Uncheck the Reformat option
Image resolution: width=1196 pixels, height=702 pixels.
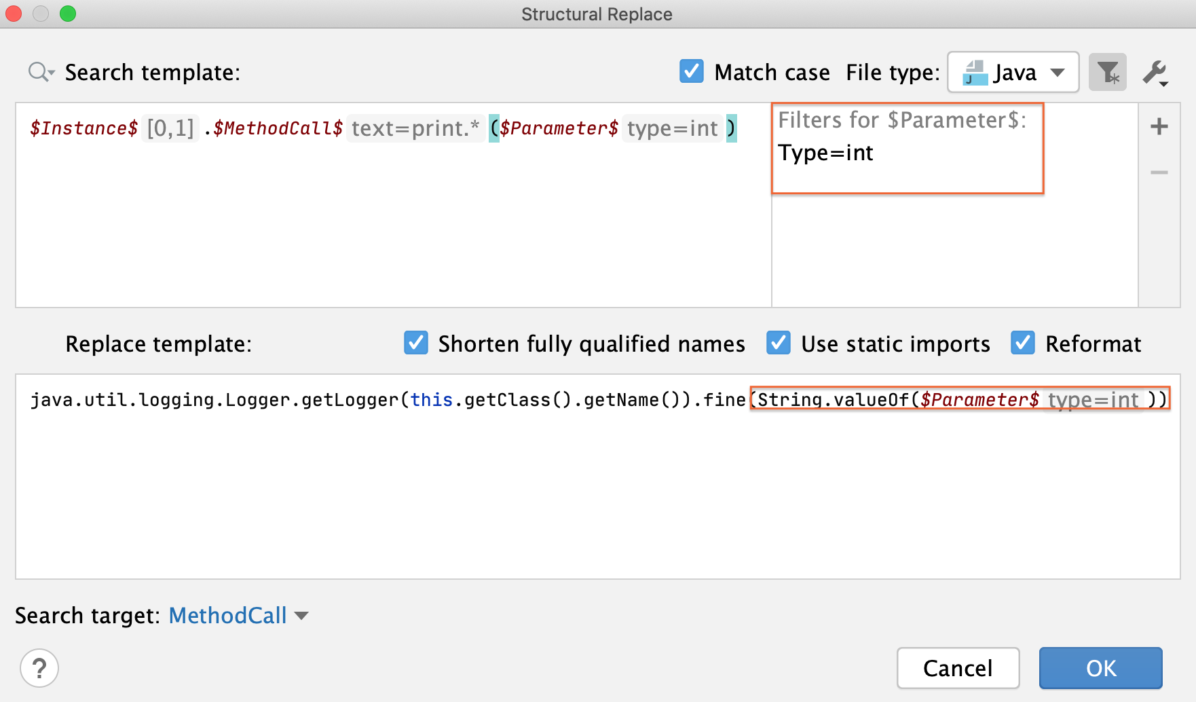tap(1023, 343)
